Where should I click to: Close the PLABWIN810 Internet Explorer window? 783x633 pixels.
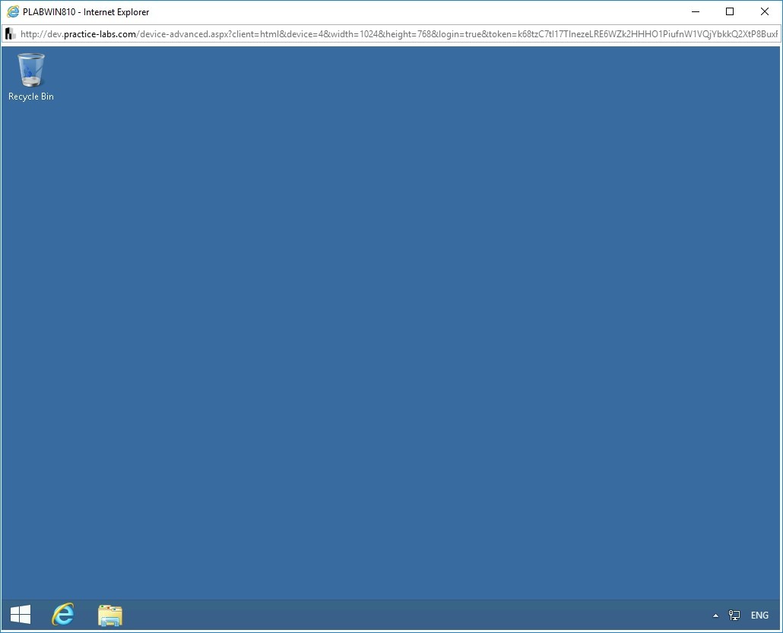tap(764, 11)
